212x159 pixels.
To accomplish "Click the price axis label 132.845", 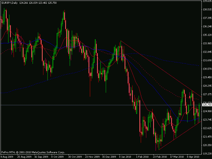I will (207, 52).
